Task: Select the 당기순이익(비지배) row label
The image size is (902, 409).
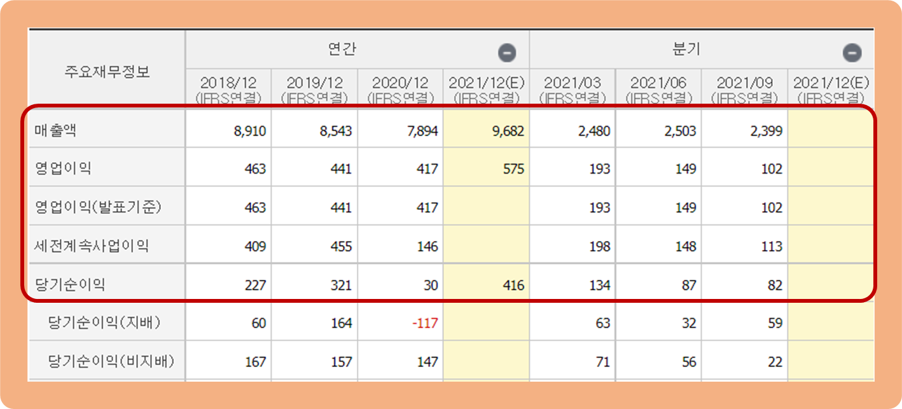Action: click(x=111, y=361)
